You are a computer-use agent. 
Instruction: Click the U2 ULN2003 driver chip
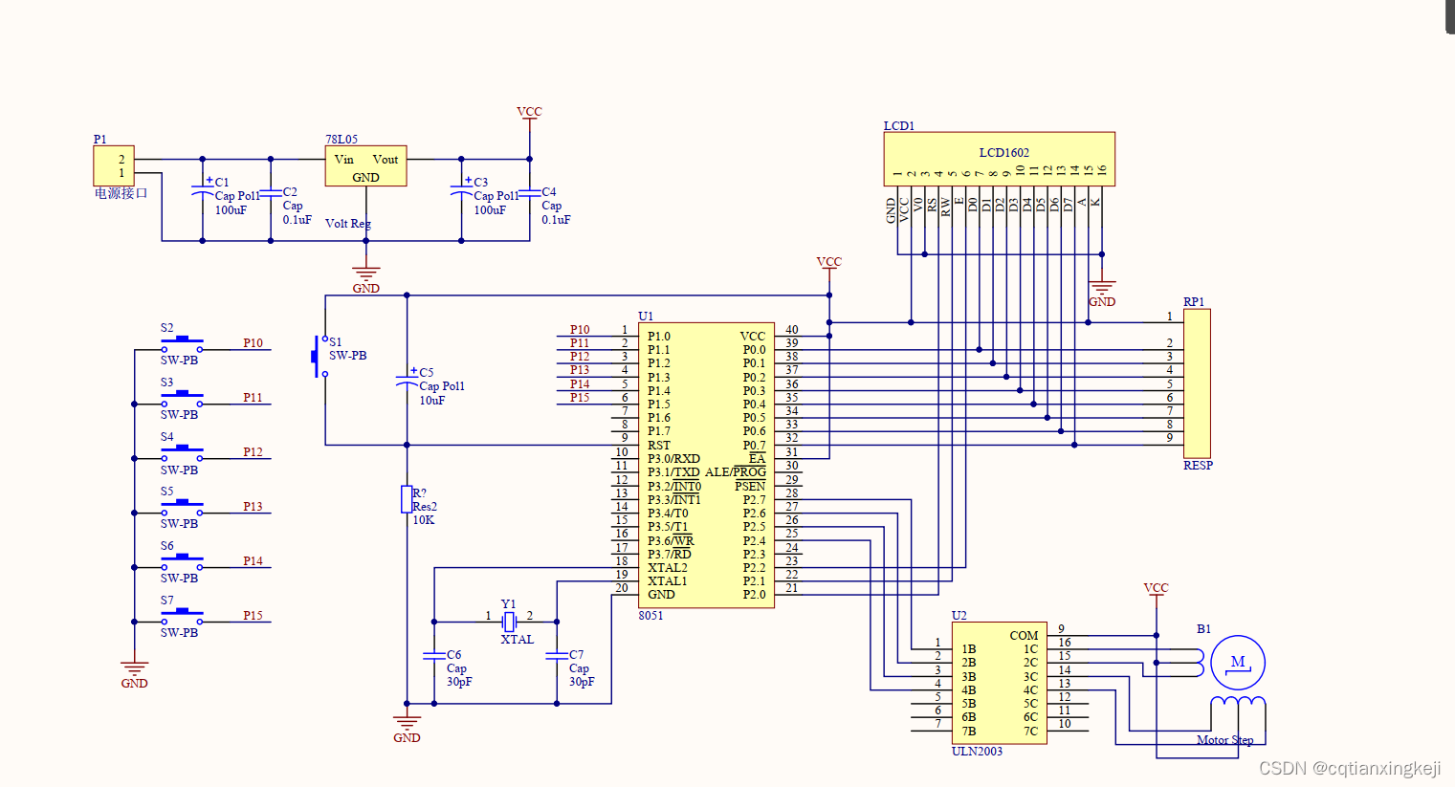[x=999, y=683]
